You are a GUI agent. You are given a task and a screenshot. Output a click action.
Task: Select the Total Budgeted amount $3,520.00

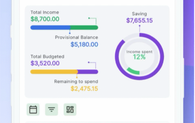point(45,63)
